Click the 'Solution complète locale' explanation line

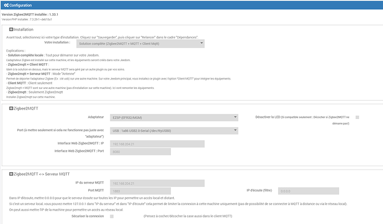point(53,55)
